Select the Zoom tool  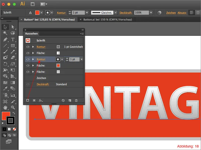tap(13, 107)
